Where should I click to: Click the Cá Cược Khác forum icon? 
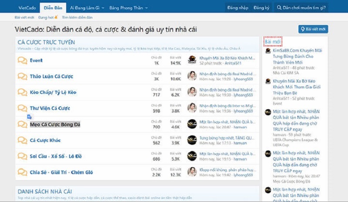(x=23, y=140)
